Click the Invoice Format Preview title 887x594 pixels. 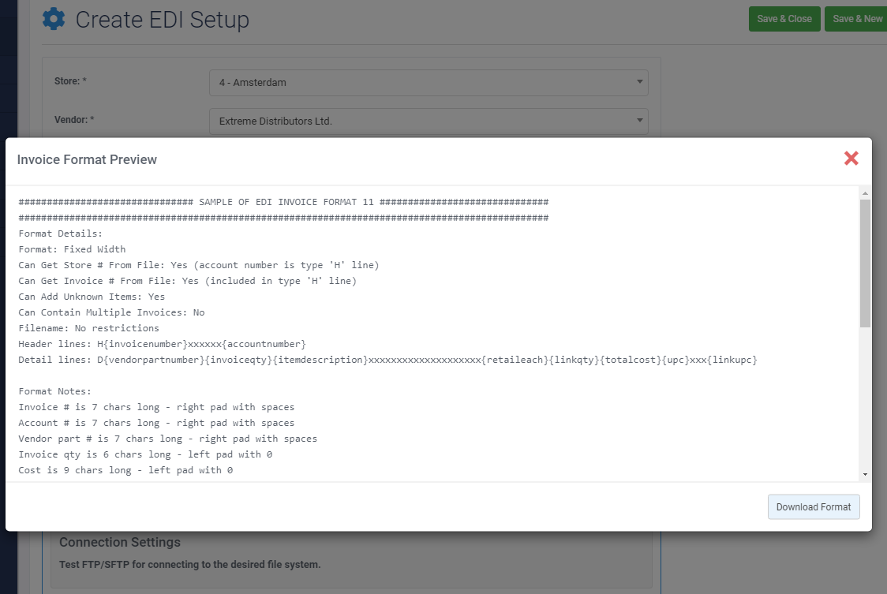[x=87, y=159]
